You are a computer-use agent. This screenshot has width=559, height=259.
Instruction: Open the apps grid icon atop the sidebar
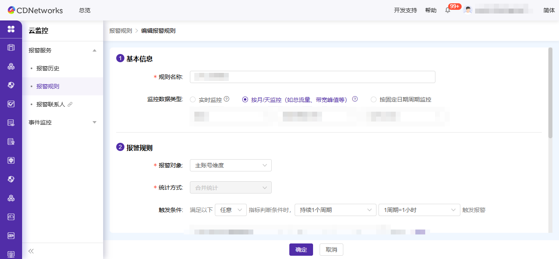pyautogui.click(x=11, y=29)
